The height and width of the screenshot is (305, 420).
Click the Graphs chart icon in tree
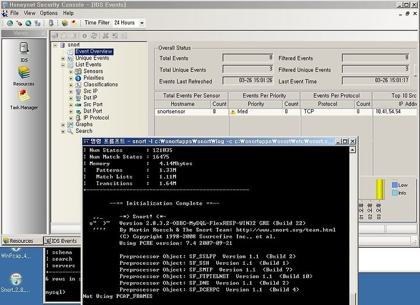(70, 125)
